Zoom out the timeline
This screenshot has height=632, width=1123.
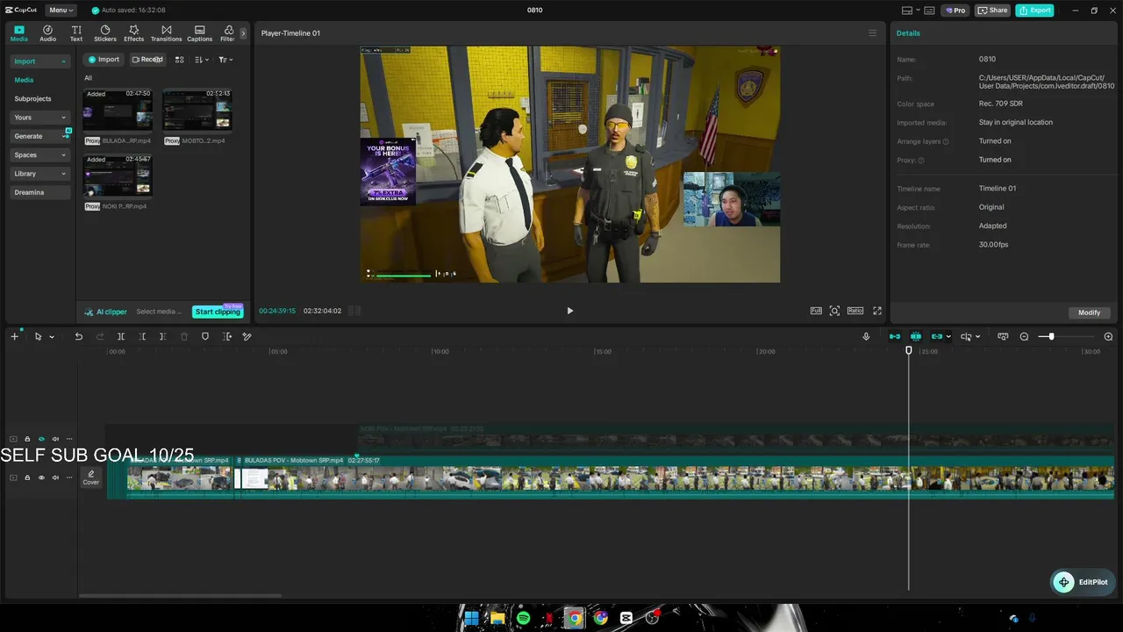[x=1024, y=336]
